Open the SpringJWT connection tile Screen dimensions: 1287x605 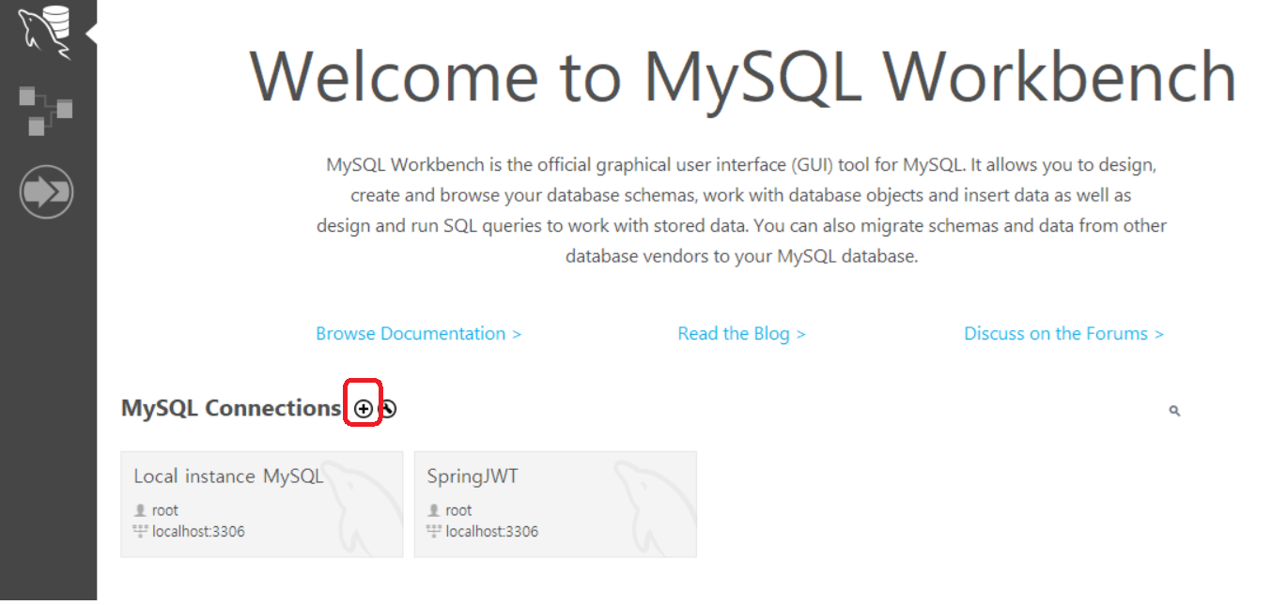(x=555, y=505)
